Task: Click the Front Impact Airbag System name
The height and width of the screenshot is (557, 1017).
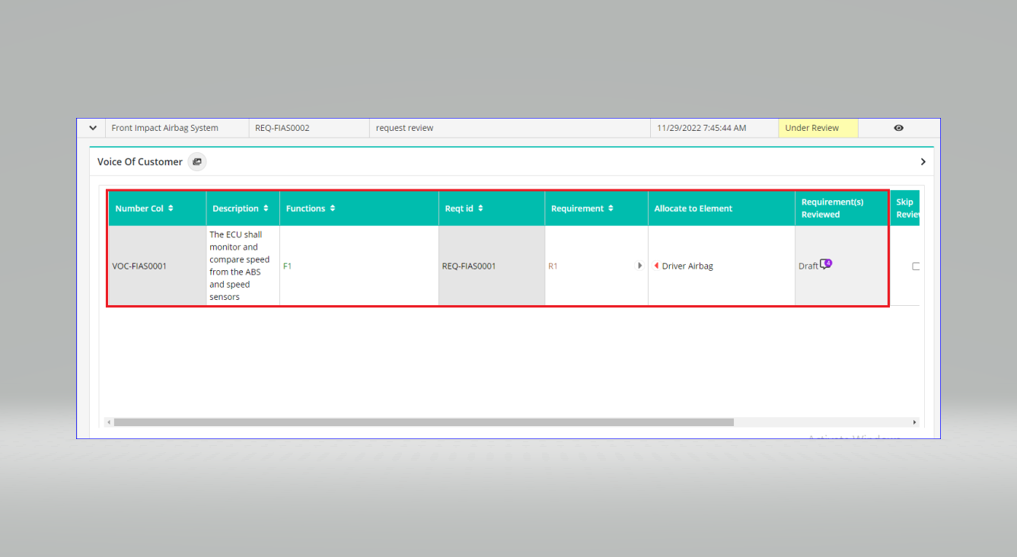Action: click(164, 128)
